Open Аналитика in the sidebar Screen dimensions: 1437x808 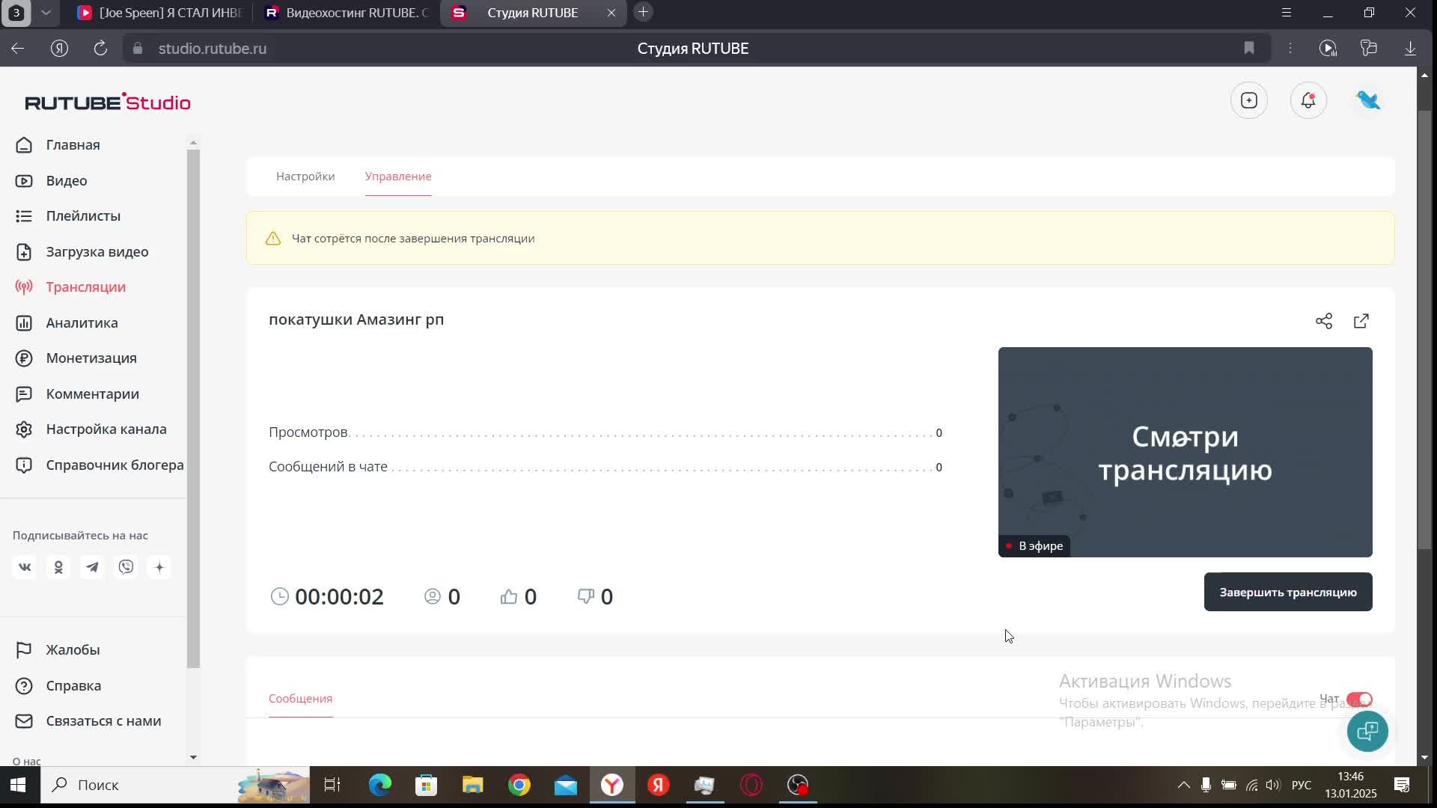(x=82, y=323)
